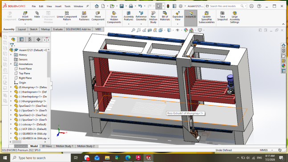
Task: Click the Section View icon
Action: [150, 30]
